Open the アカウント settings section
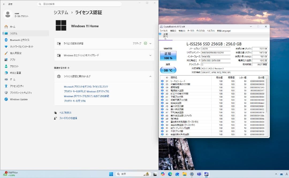 pos(14,66)
